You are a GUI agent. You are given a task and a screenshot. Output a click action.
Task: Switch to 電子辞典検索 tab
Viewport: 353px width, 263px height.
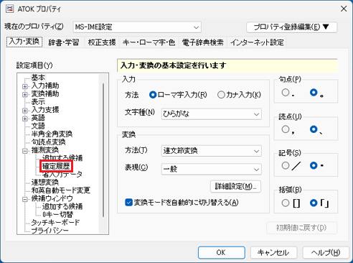pyautogui.click(x=202, y=42)
